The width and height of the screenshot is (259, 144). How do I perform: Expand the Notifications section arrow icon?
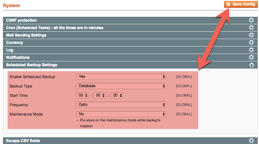coord(251,57)
